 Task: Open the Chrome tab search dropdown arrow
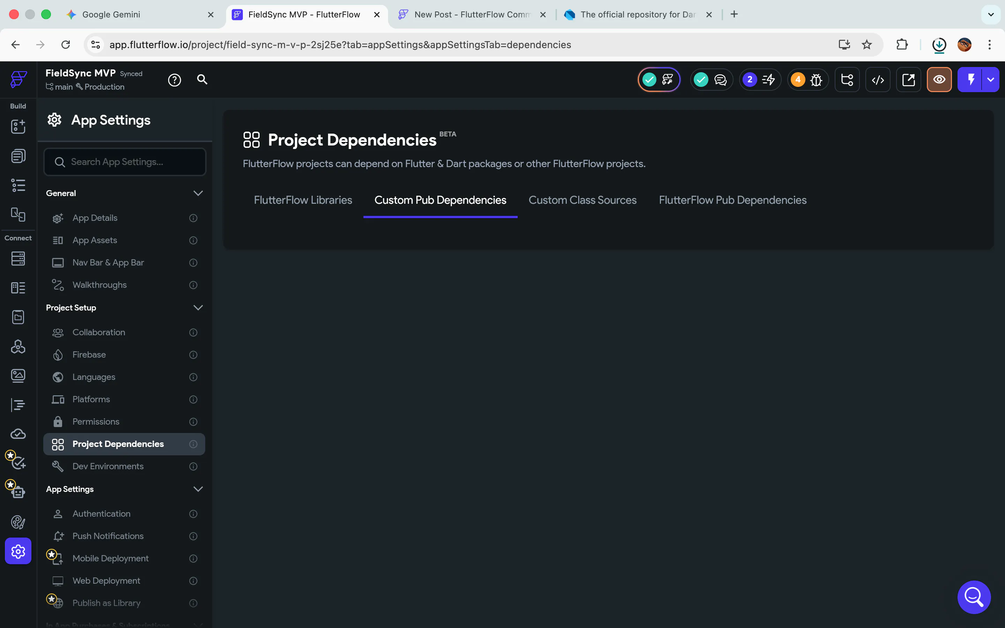[x=991, y=15]
